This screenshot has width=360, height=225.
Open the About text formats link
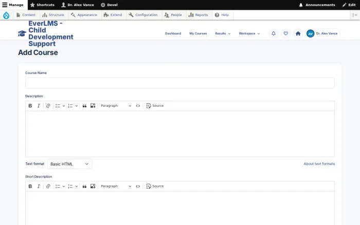pyautogui.click(x=319, y=164)
